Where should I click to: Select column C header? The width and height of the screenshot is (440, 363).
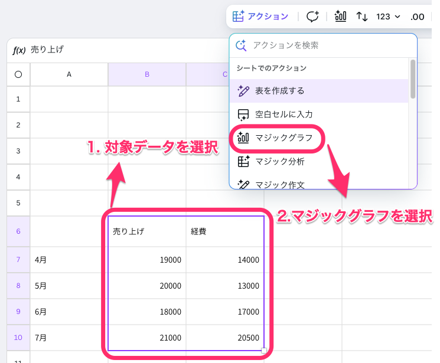[208, 74]
